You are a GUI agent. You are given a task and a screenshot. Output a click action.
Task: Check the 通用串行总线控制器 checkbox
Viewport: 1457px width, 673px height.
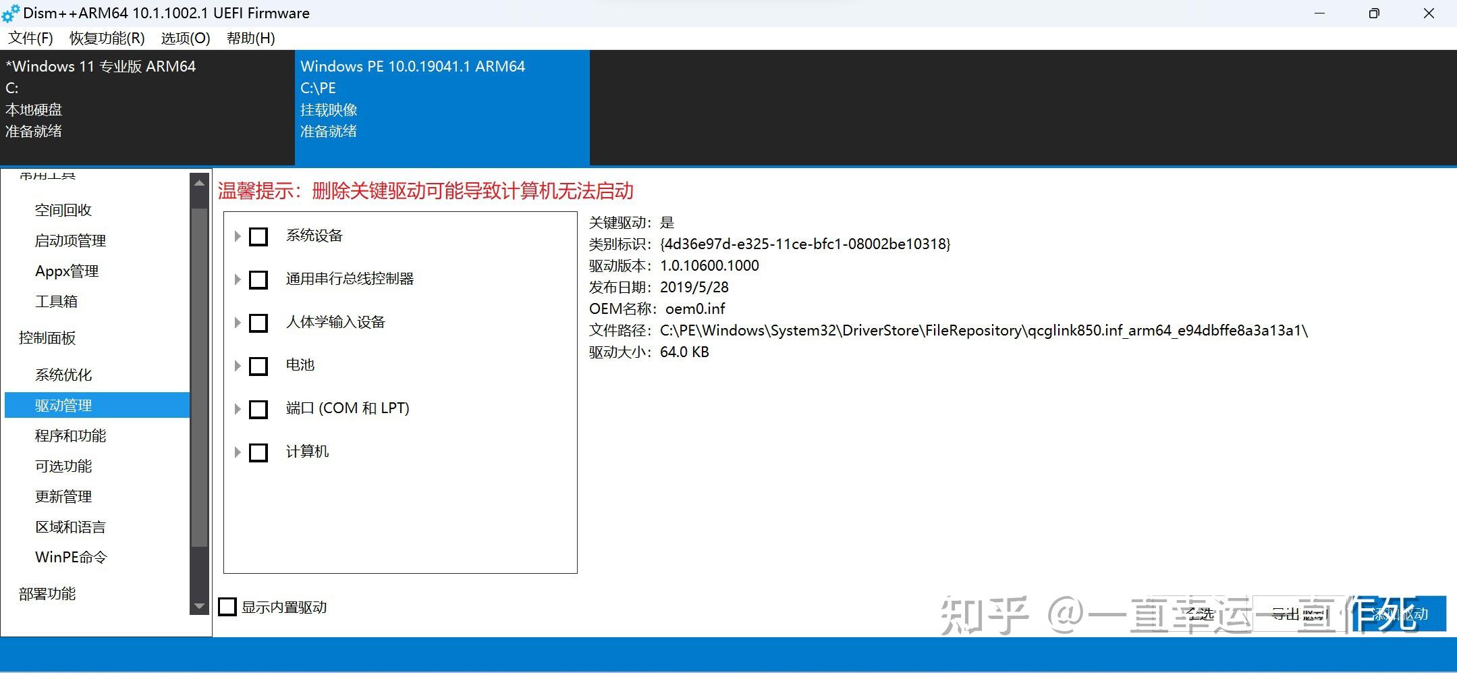coord(258,279)
